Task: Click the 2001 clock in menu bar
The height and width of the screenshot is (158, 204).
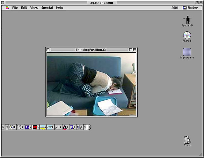Action: point(175,8)
